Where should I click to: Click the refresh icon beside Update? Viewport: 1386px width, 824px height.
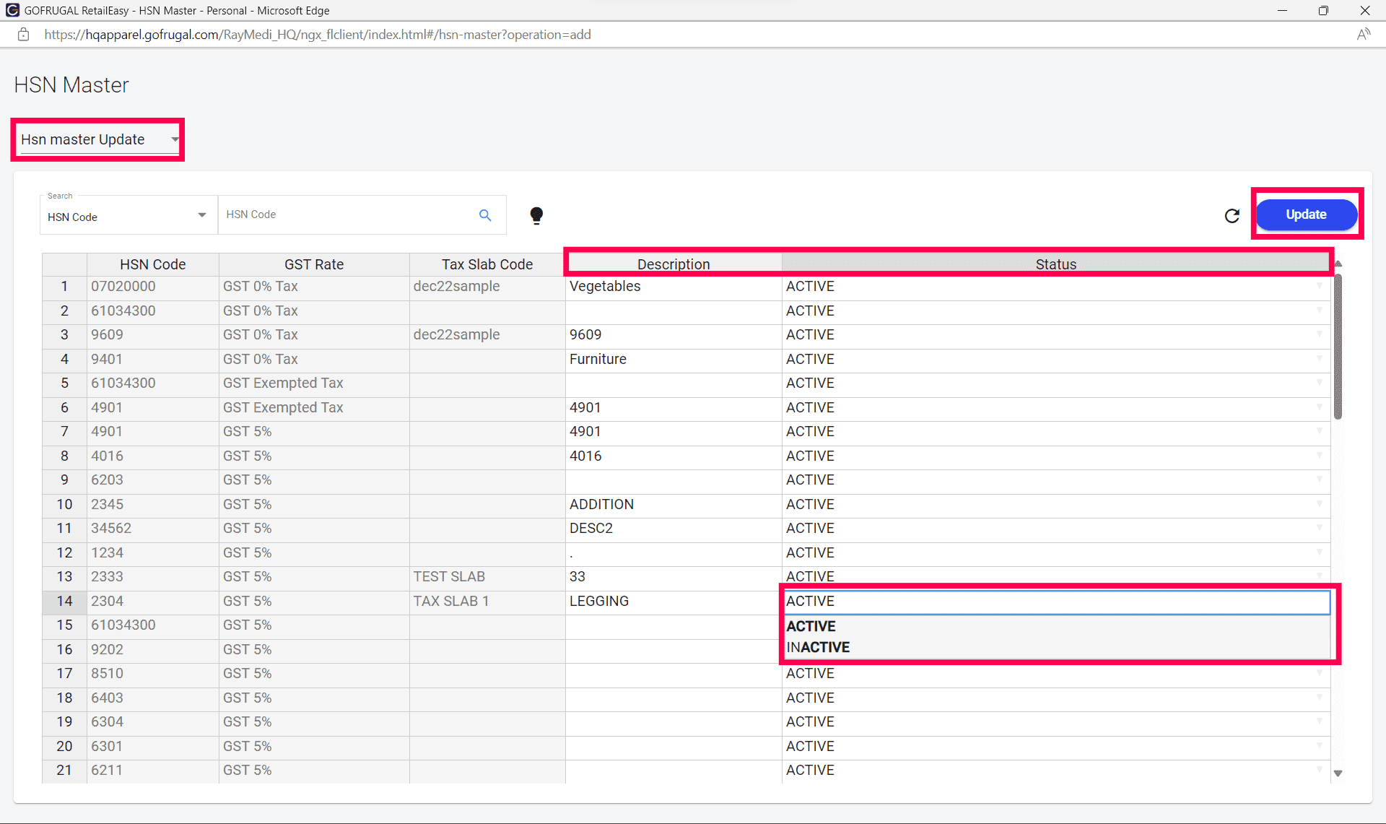(x=1232, y=215)
